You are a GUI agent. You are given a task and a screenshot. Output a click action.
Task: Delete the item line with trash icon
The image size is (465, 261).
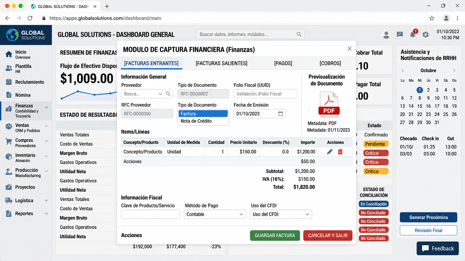pos(340,152)
